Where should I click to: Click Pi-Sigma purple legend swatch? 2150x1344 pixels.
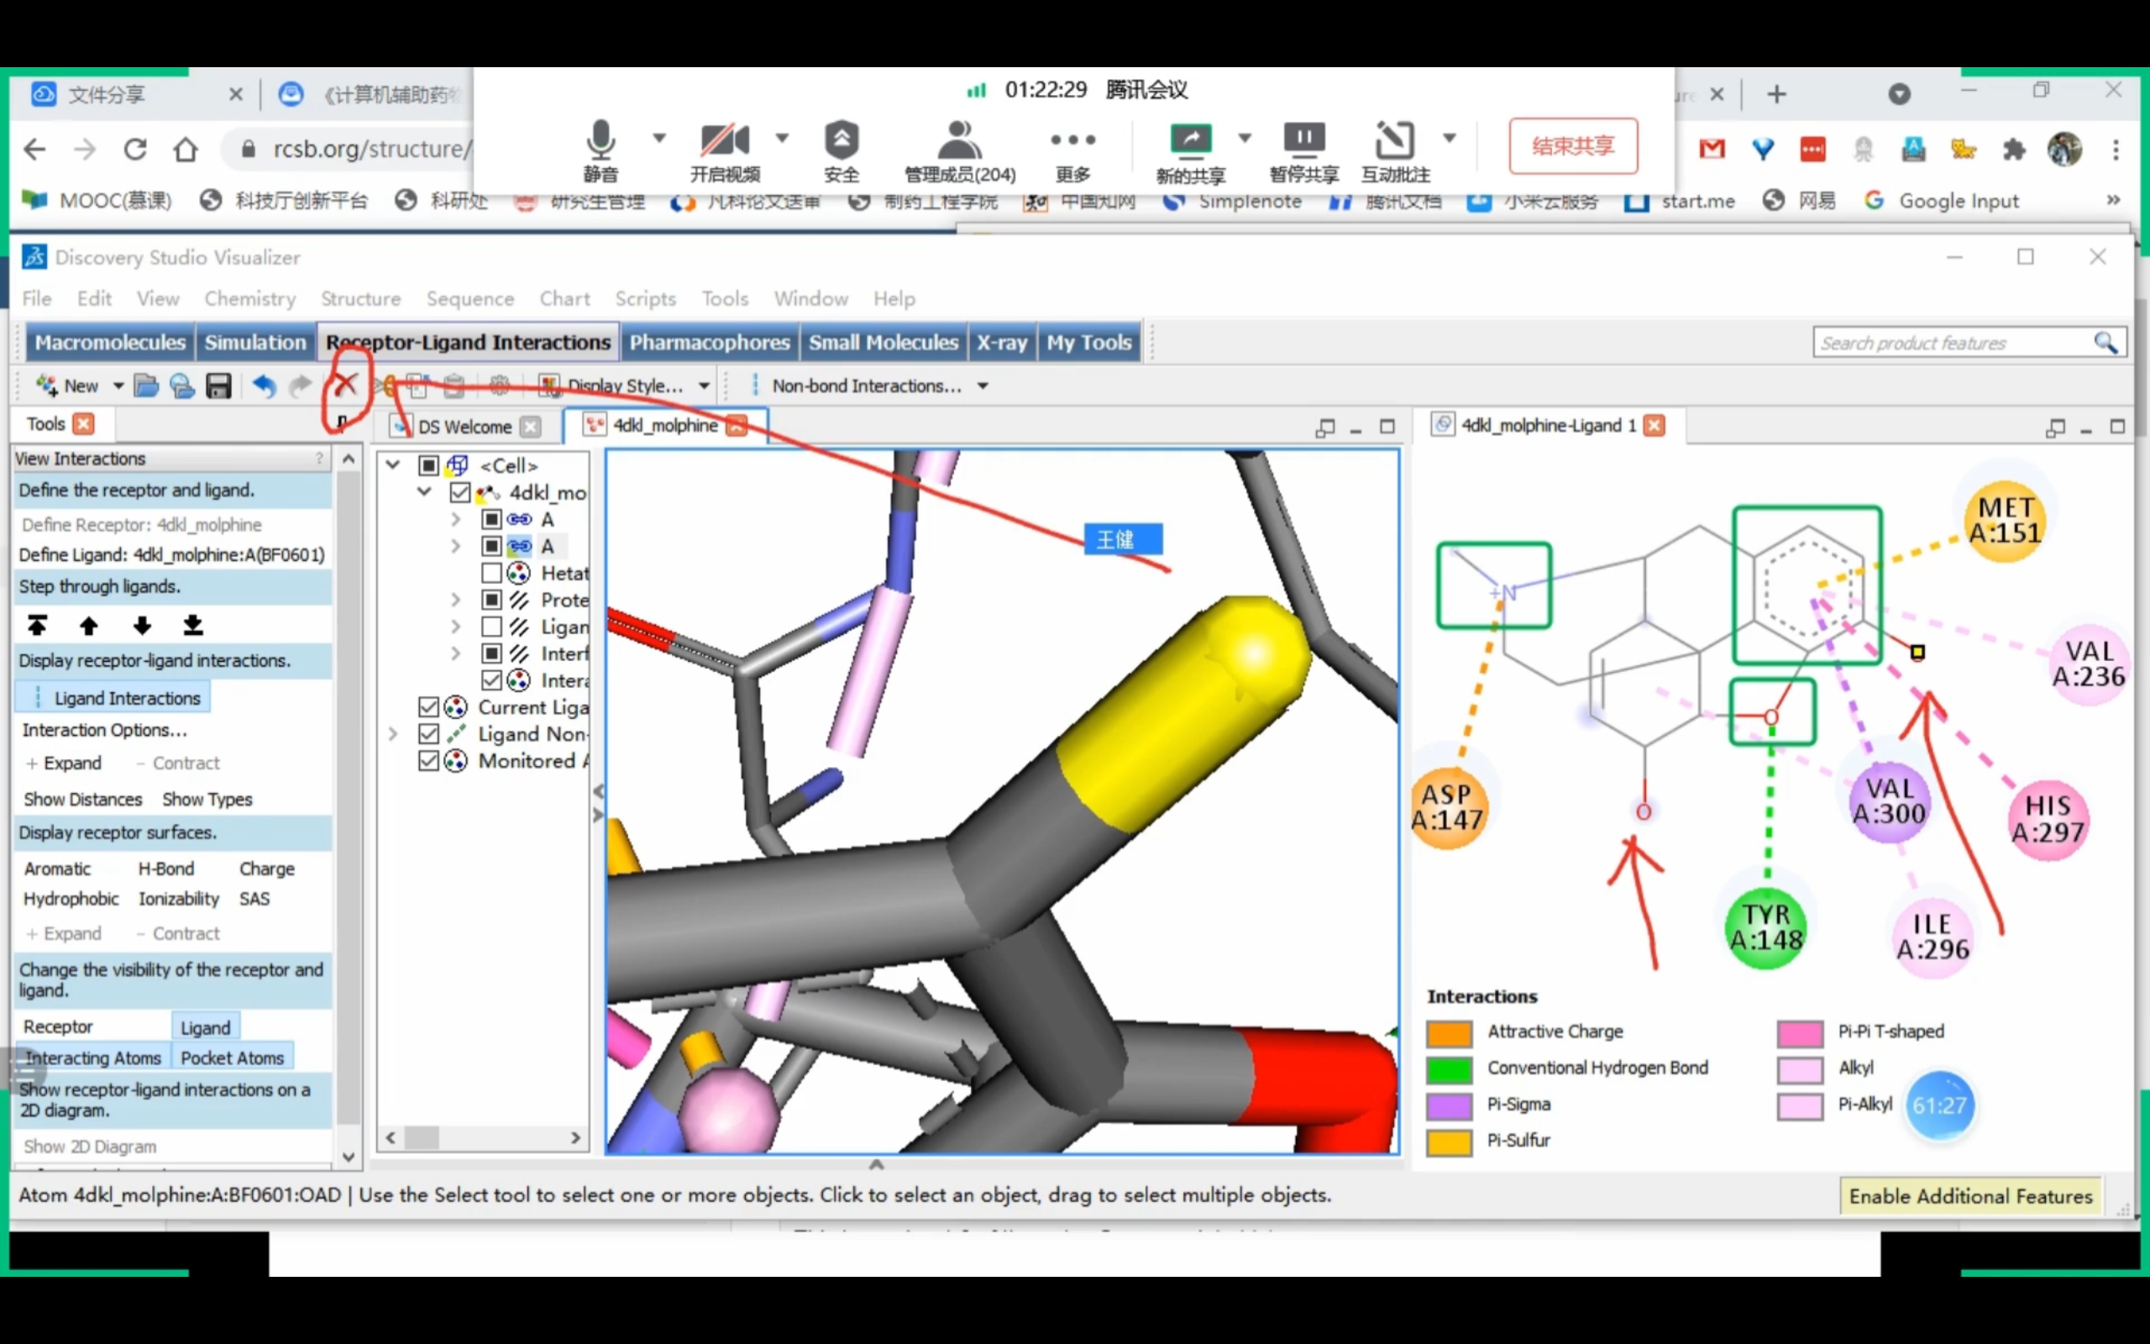point(1449,1105)
